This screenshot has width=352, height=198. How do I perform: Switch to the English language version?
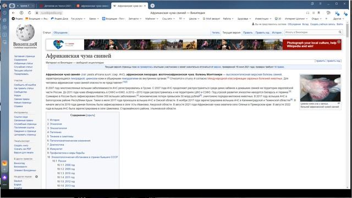coord(18,185)
